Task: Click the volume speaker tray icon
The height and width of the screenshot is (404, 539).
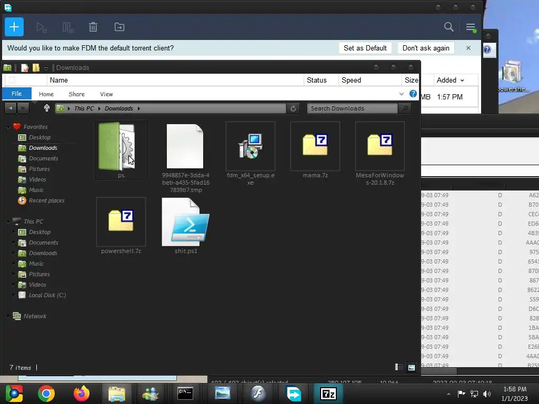Action: (487, 393)
